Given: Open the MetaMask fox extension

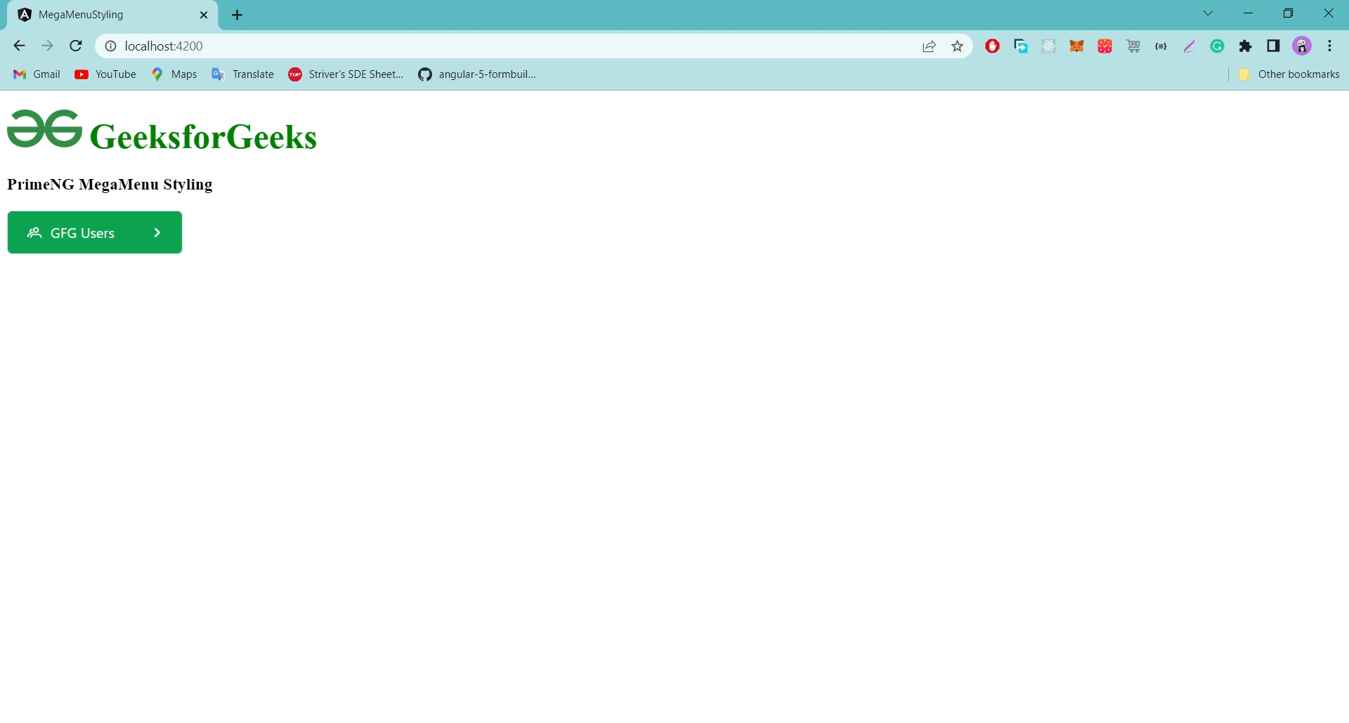Looking at the screenshot, I should tap(1076, 46).
